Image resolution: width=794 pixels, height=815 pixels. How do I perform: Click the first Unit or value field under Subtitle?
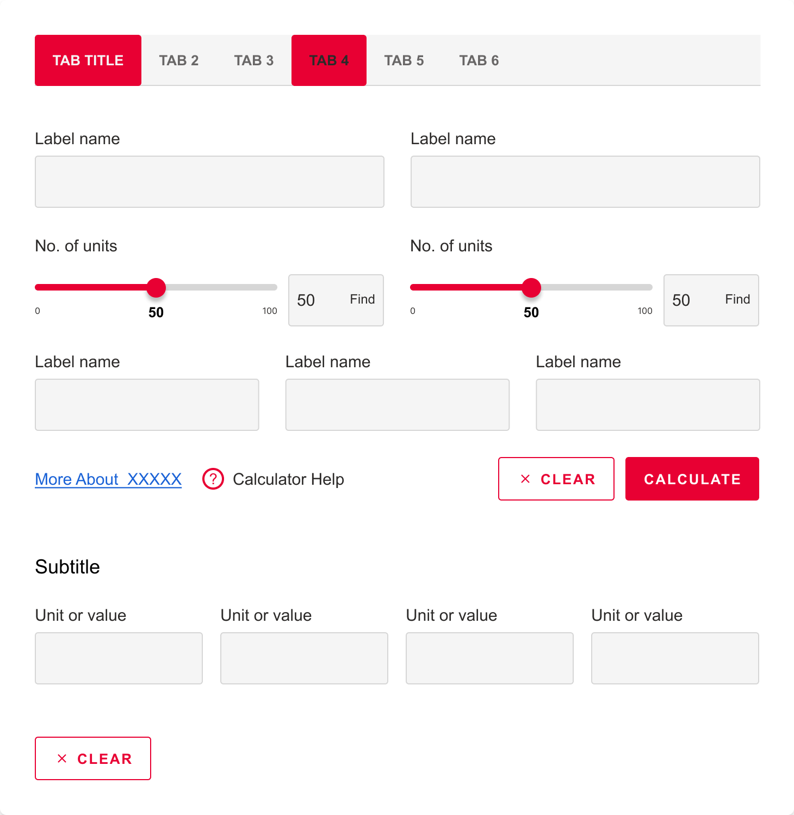point(119,658)
